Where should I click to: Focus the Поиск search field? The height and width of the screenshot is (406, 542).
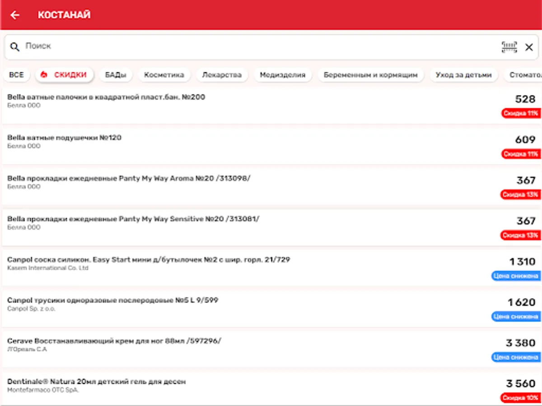pyautogui.click(x=271, y=47)
